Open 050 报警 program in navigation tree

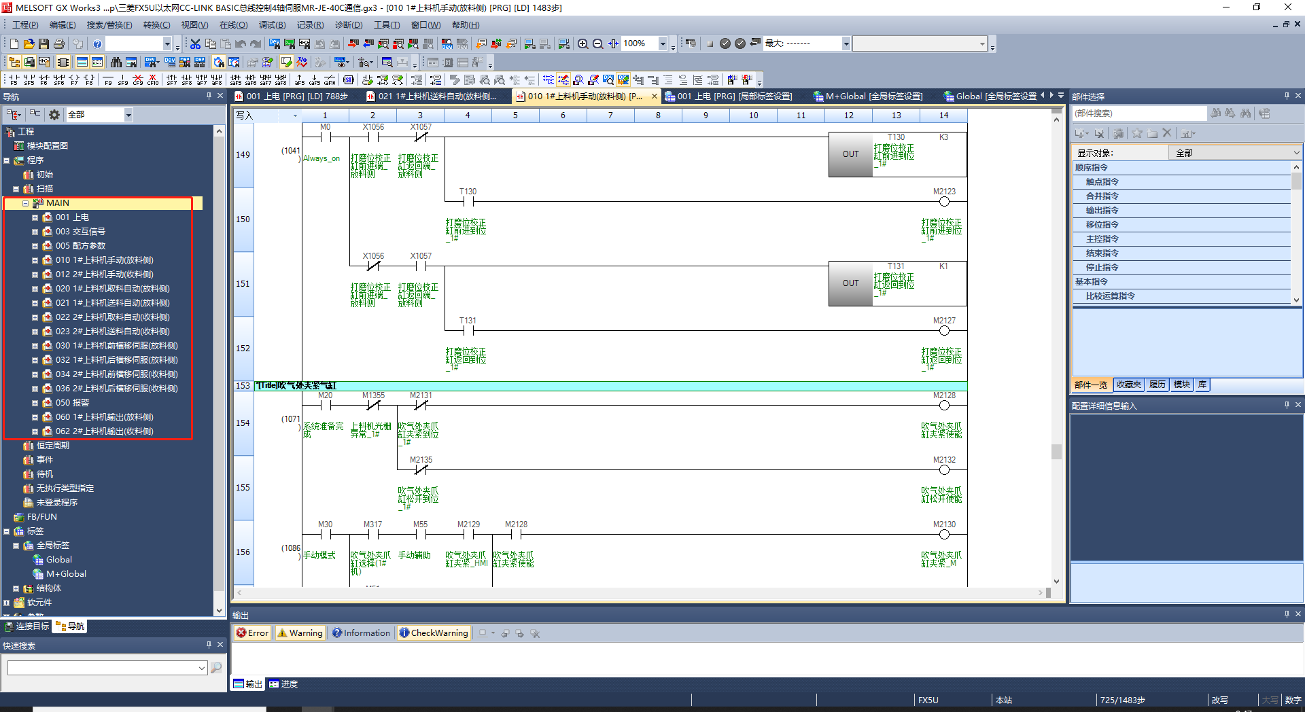[72, 403]
